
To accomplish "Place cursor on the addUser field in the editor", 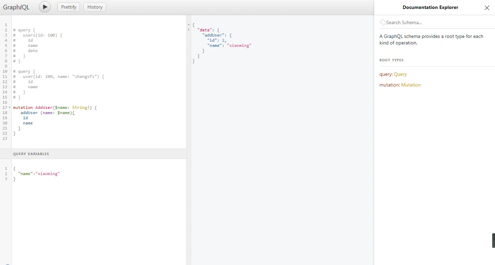I will pos(29,113).
